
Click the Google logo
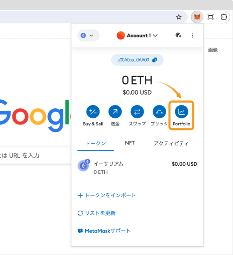click(35, 116)
